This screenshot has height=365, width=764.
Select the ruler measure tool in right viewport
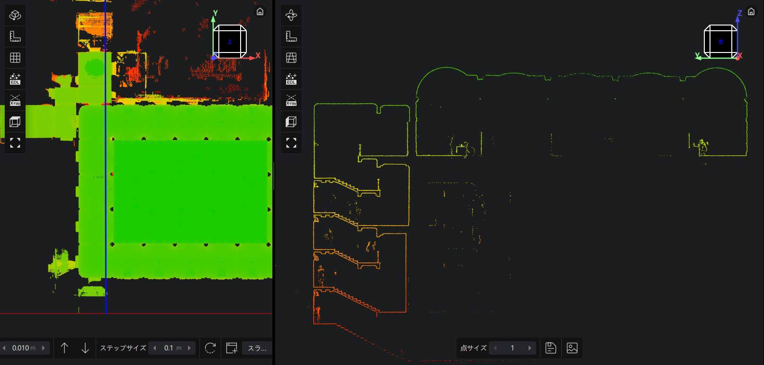click(x=291, y=36)
